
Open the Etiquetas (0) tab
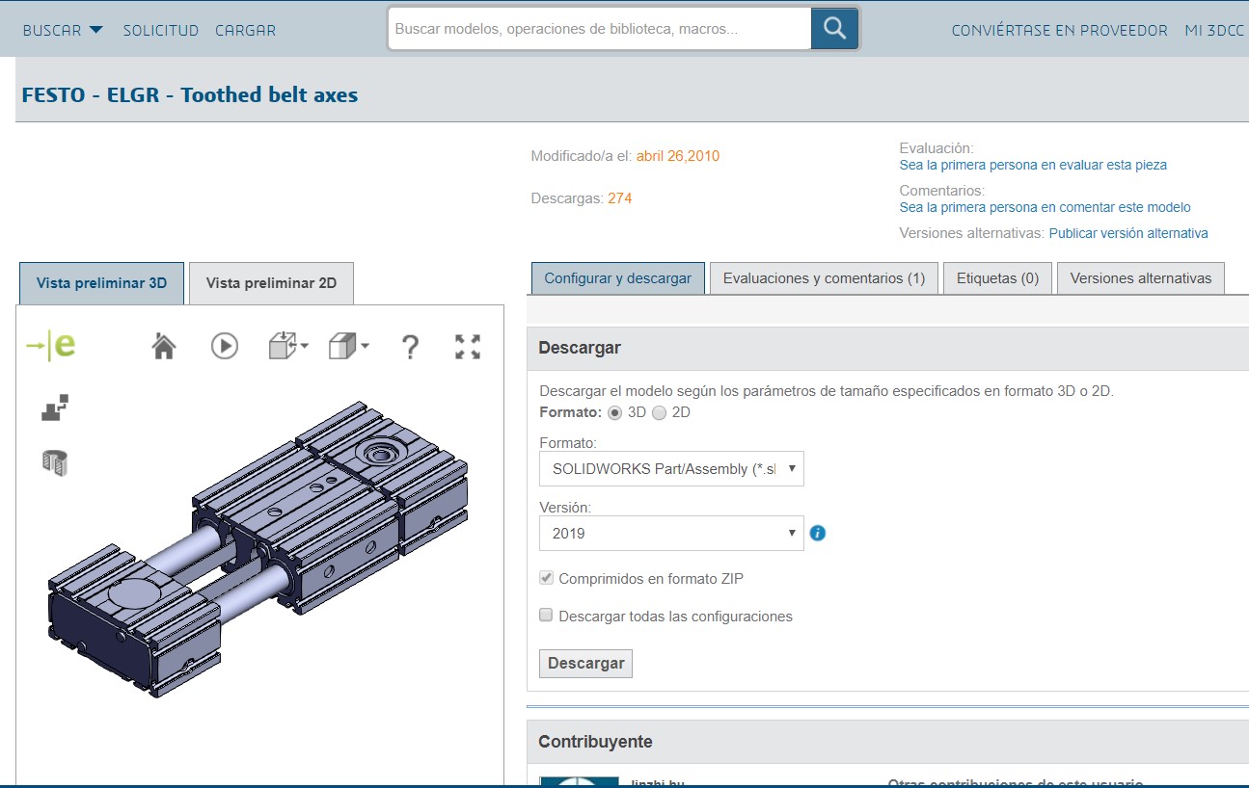tap(997, 278)
